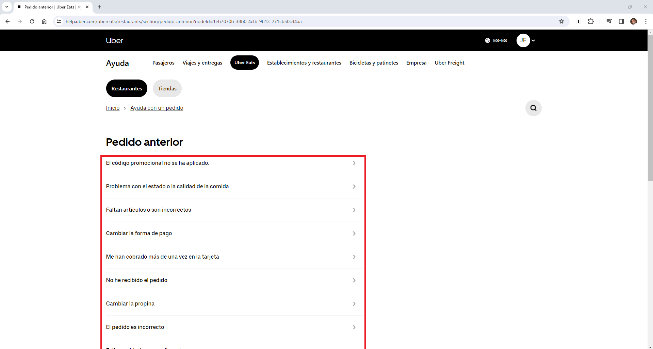Toggle the browser side panel

621,21
